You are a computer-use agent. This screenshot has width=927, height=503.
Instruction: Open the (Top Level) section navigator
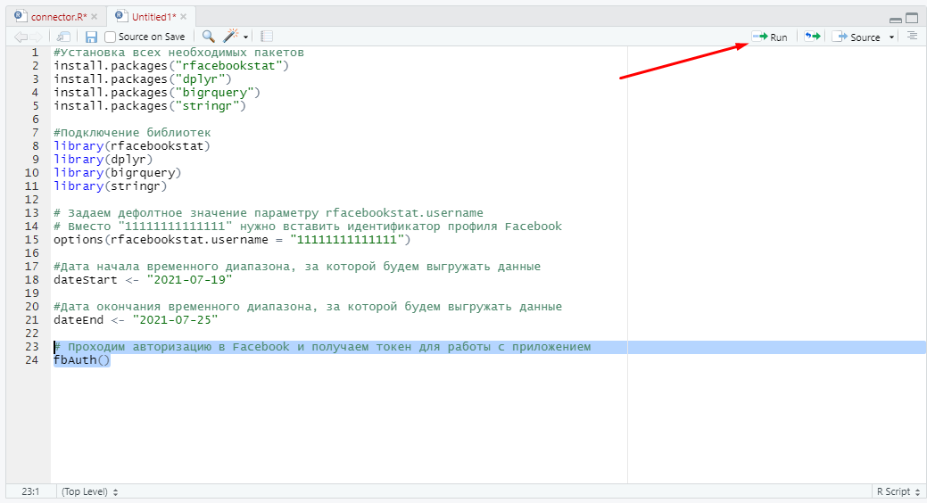[89, 491]
